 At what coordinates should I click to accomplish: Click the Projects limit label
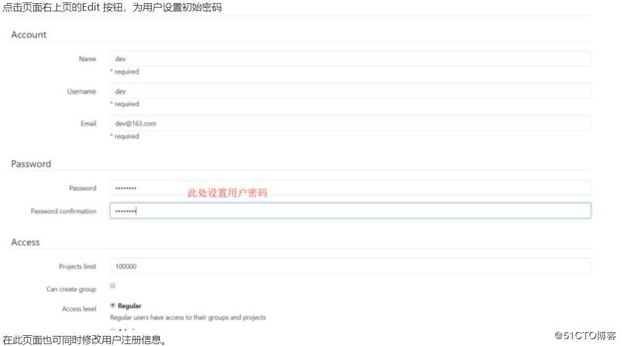click(x=77, y=267)
